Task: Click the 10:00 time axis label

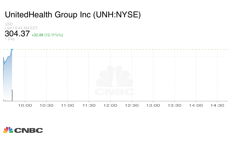Action: coord(25,105)
